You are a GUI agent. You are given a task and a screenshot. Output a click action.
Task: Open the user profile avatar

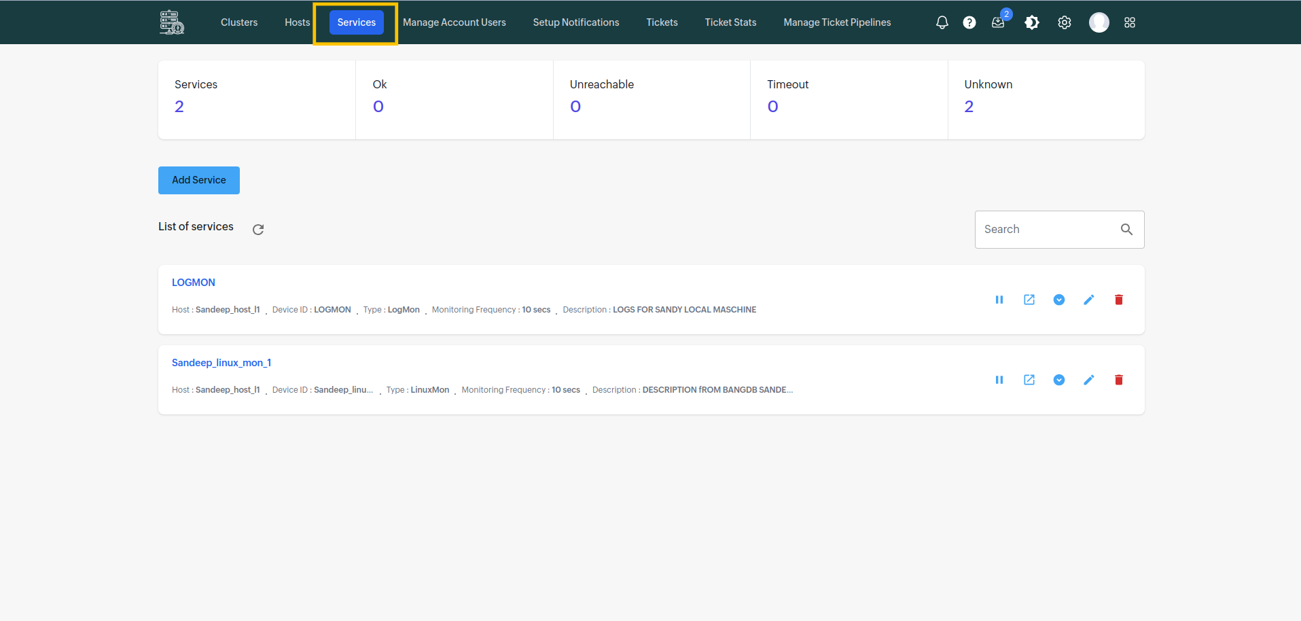pyautogui.click(x=1099, y=22)
